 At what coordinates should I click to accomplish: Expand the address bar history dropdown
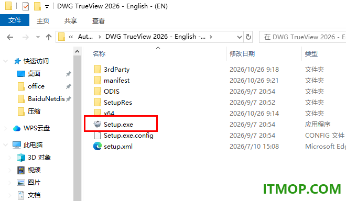point(239,37)
